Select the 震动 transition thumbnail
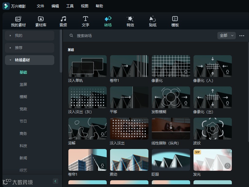This screenshot has width=249, height=187. click(x=129, y=160)
